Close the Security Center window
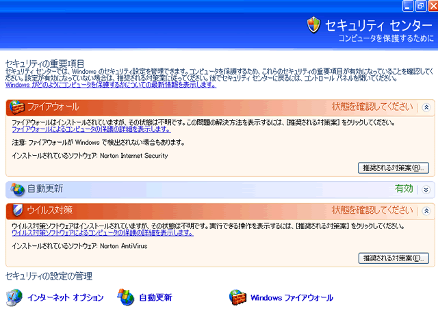 (x=433, y=6)
